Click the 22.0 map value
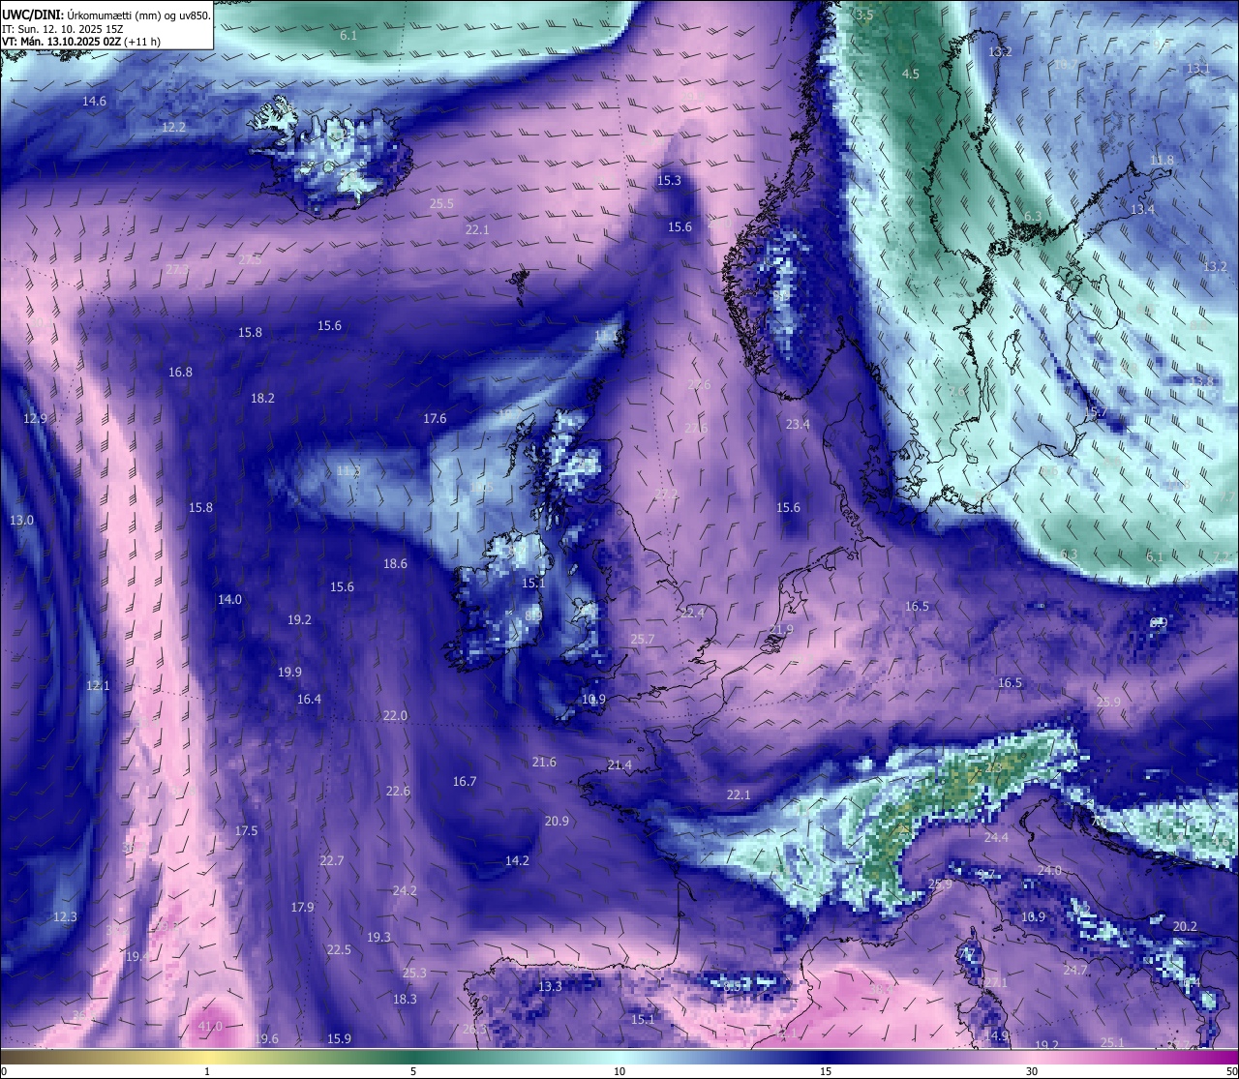The width and height of the screenshot is (1239, 1079). click(395, 715)
